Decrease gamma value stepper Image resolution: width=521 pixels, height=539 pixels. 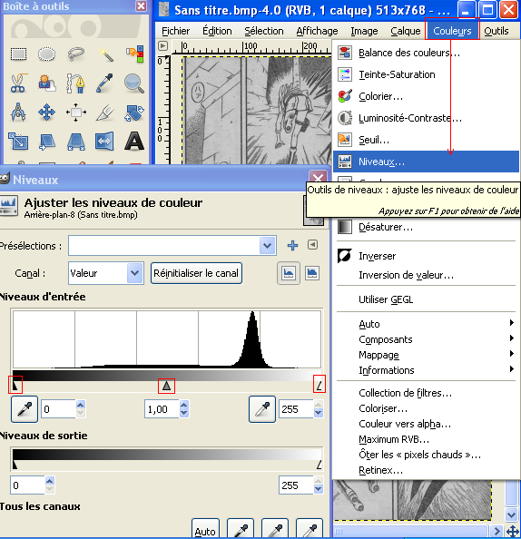pyautogui.click(x=184, y=413)
